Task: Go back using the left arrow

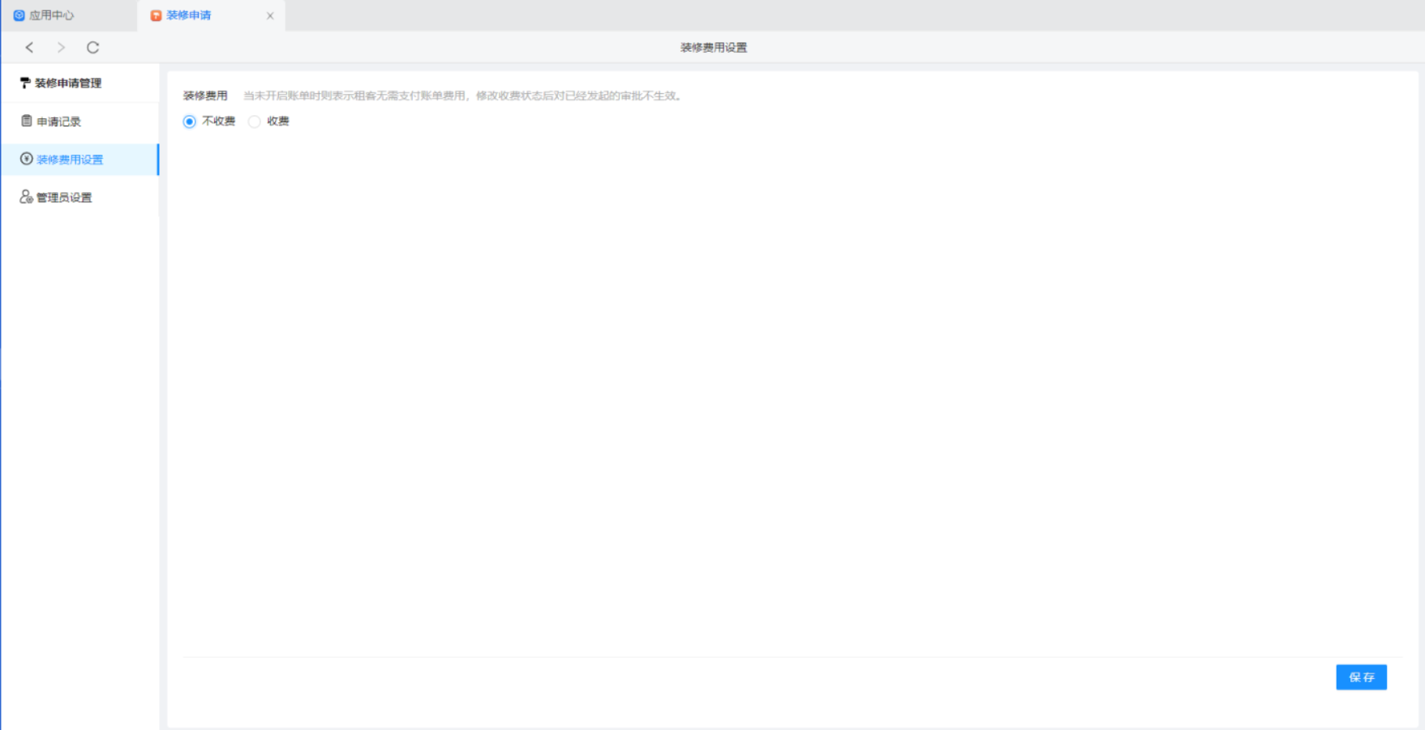Action: [x=29, y=48]
